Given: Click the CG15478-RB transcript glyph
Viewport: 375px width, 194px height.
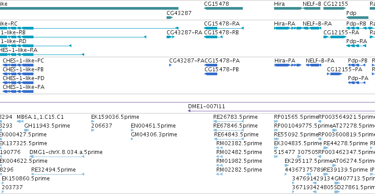Looking at the screenshot, I should (x=213, y=37).
